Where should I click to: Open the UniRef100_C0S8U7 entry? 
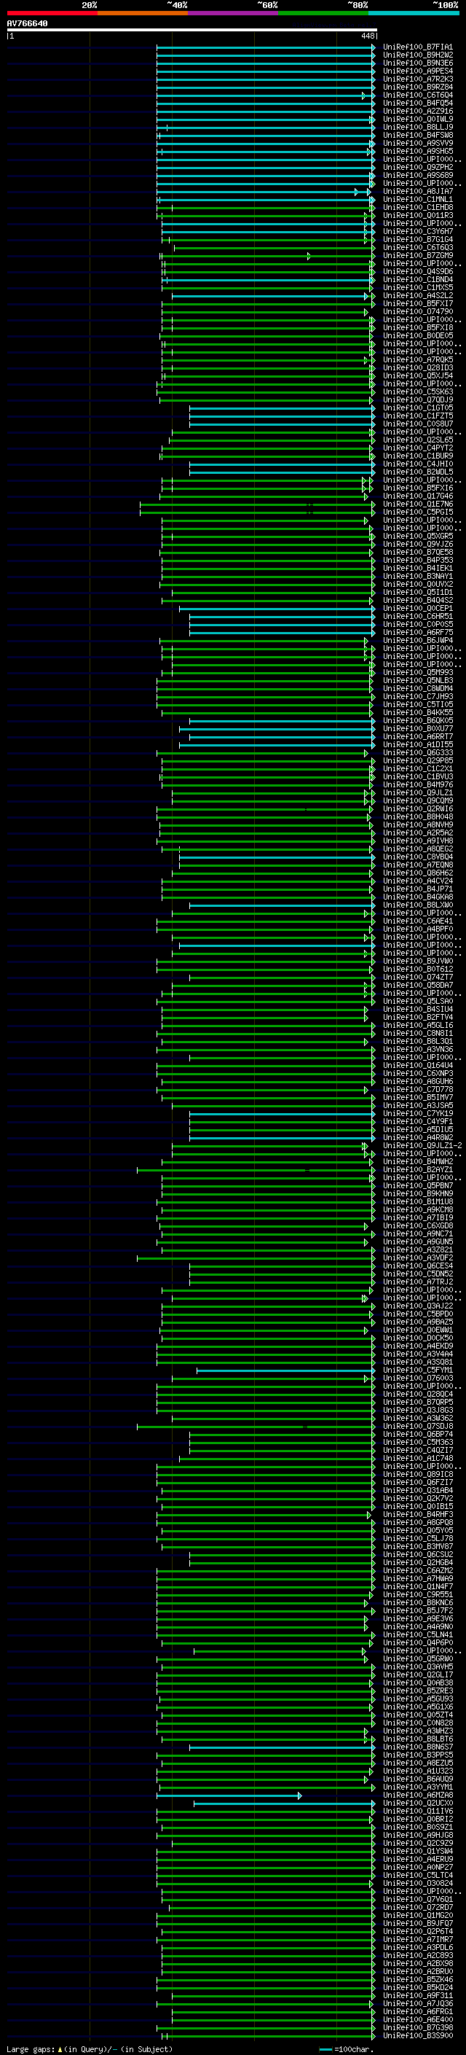(417, 424)
